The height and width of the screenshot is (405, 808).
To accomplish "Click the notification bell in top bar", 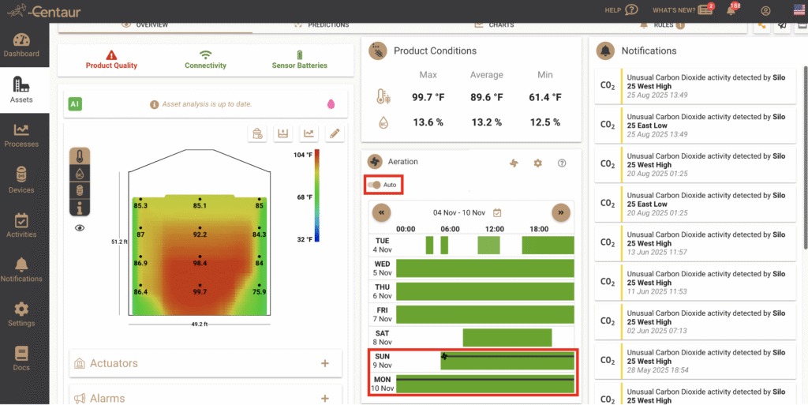I will 731,10.
